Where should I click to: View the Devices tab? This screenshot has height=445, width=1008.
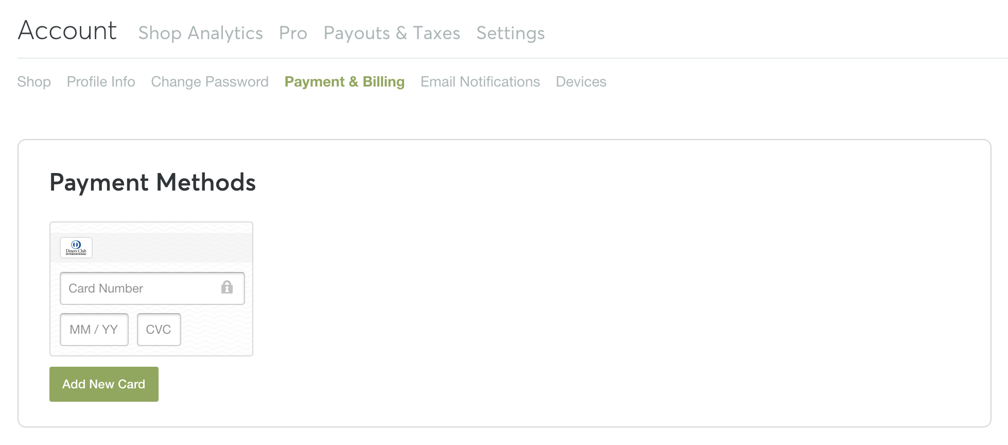(581, 82)
